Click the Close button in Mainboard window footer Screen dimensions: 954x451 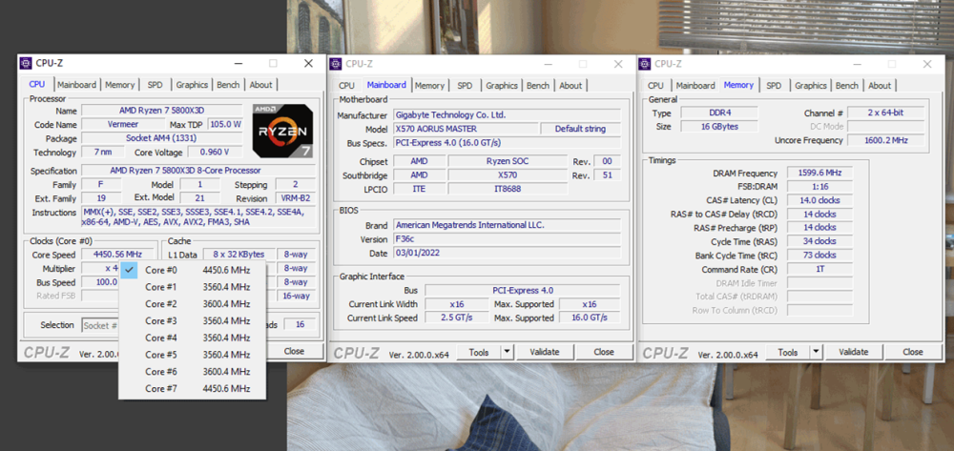tap(604, 352)
